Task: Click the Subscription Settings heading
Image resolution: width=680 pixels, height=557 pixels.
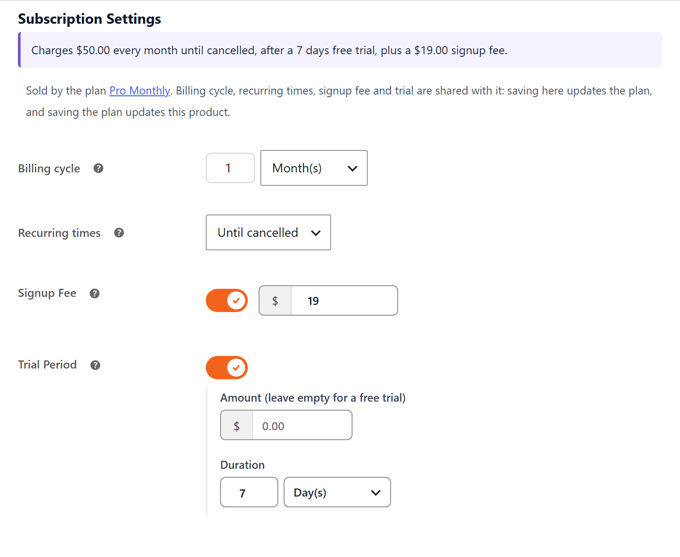Action: coord(89,19)
